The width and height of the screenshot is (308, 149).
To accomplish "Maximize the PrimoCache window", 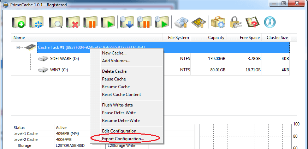I will [283, 4].
